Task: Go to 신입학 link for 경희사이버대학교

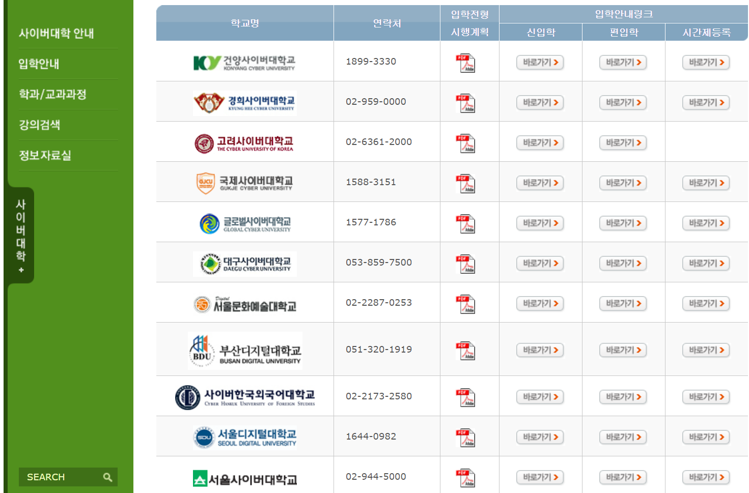Action: point(540,102)
